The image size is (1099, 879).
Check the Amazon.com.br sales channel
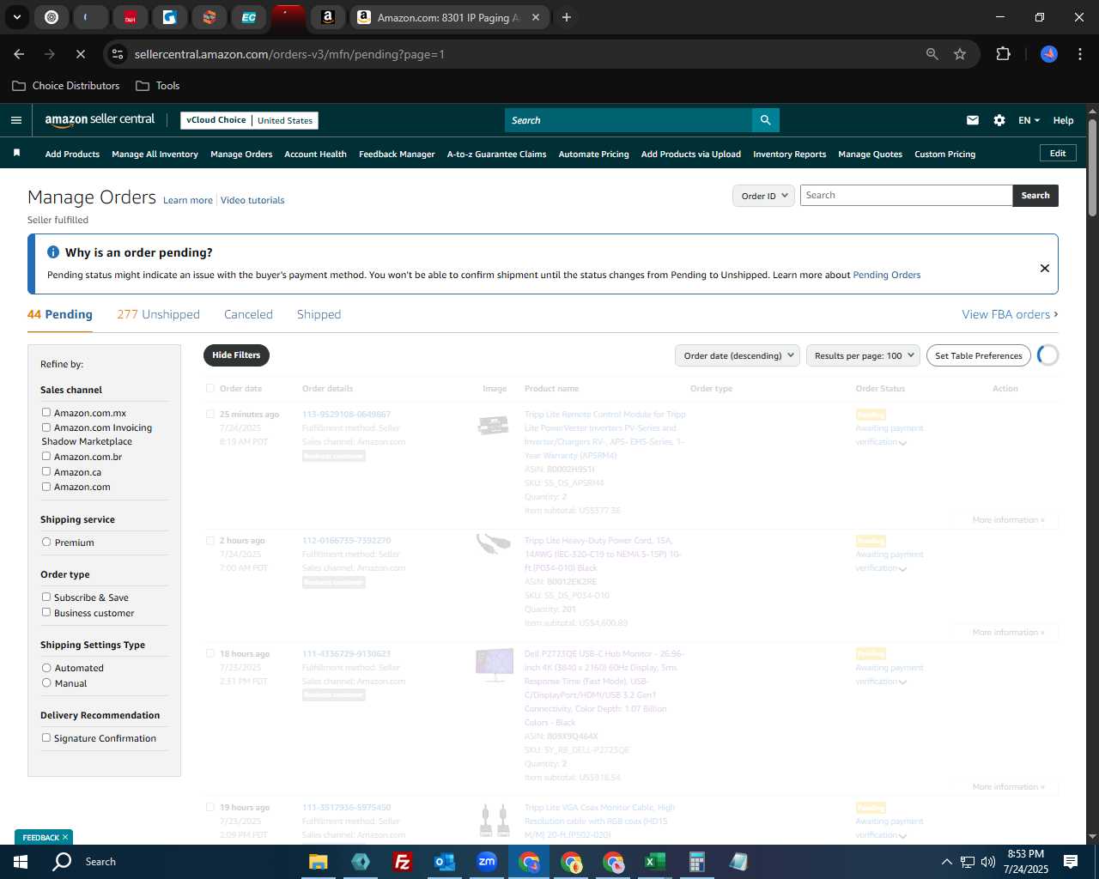[46, 457]
